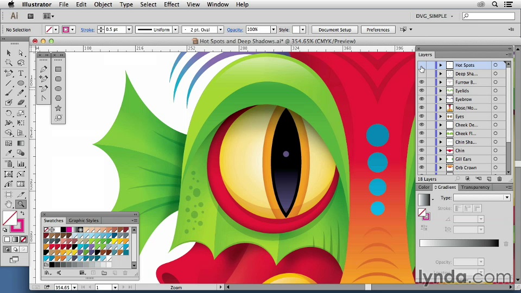Click the gradient slider bar
Screen dimensions: 521x293
tap(459, 243)
